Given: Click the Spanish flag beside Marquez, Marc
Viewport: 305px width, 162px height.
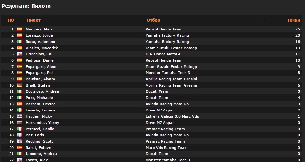Looking at the screenshot, I should [x=19, y=29].
